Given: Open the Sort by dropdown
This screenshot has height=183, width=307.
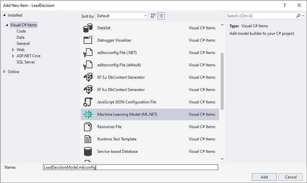Looking at the screenshot, I should [x=122, y=16].
